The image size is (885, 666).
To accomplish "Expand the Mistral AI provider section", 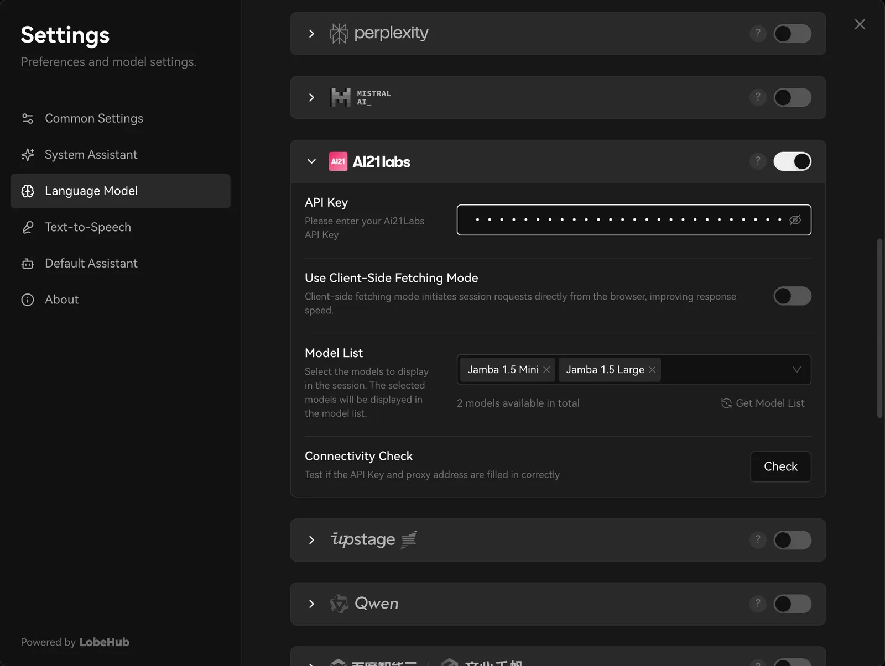I will pyautogui.click(x=311, y=98).
